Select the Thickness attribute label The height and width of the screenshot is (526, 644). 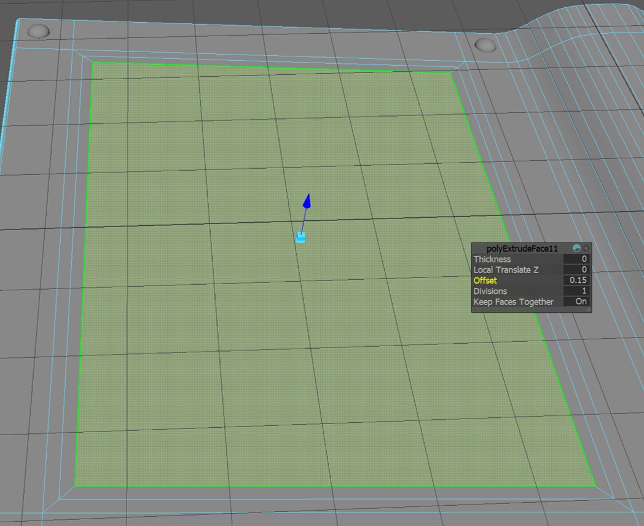[492, 259]
